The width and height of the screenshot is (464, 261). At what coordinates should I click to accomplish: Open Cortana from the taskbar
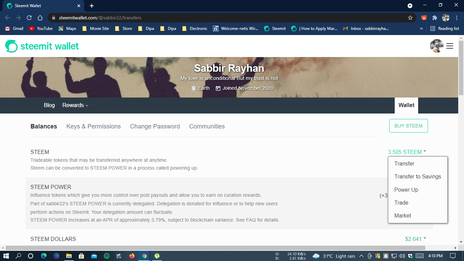pyautogui.click(x=31, y=256)
